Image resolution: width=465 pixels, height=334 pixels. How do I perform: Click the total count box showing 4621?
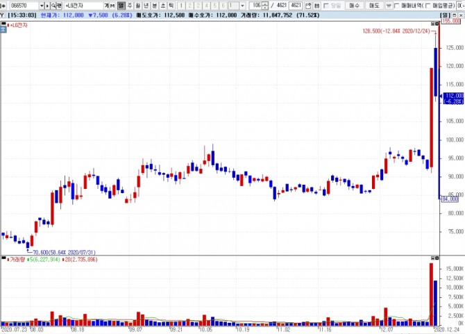(296, 6)
